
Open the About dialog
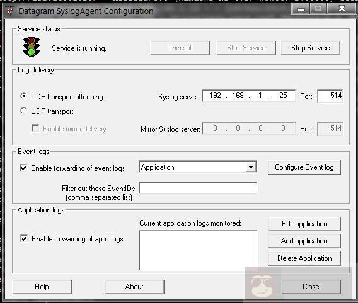134,287
